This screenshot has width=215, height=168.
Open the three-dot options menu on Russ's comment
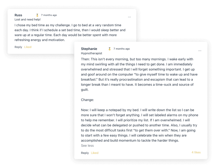click(129, 17)
